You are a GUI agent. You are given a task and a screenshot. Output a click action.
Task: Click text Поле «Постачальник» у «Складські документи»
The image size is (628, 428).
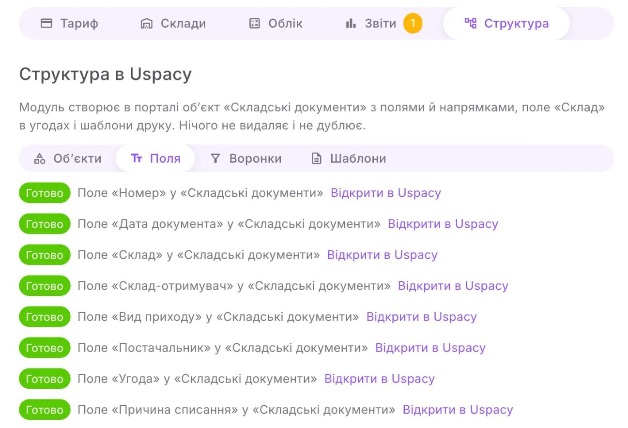(223, 348)
